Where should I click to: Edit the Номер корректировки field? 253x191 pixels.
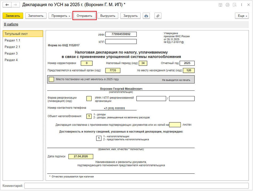pyautogui.click(x=87, y=63)
